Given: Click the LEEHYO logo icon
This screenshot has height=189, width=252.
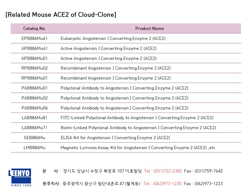Looking at the screenshot, I should pyautogui.click(x=20, y=177).
